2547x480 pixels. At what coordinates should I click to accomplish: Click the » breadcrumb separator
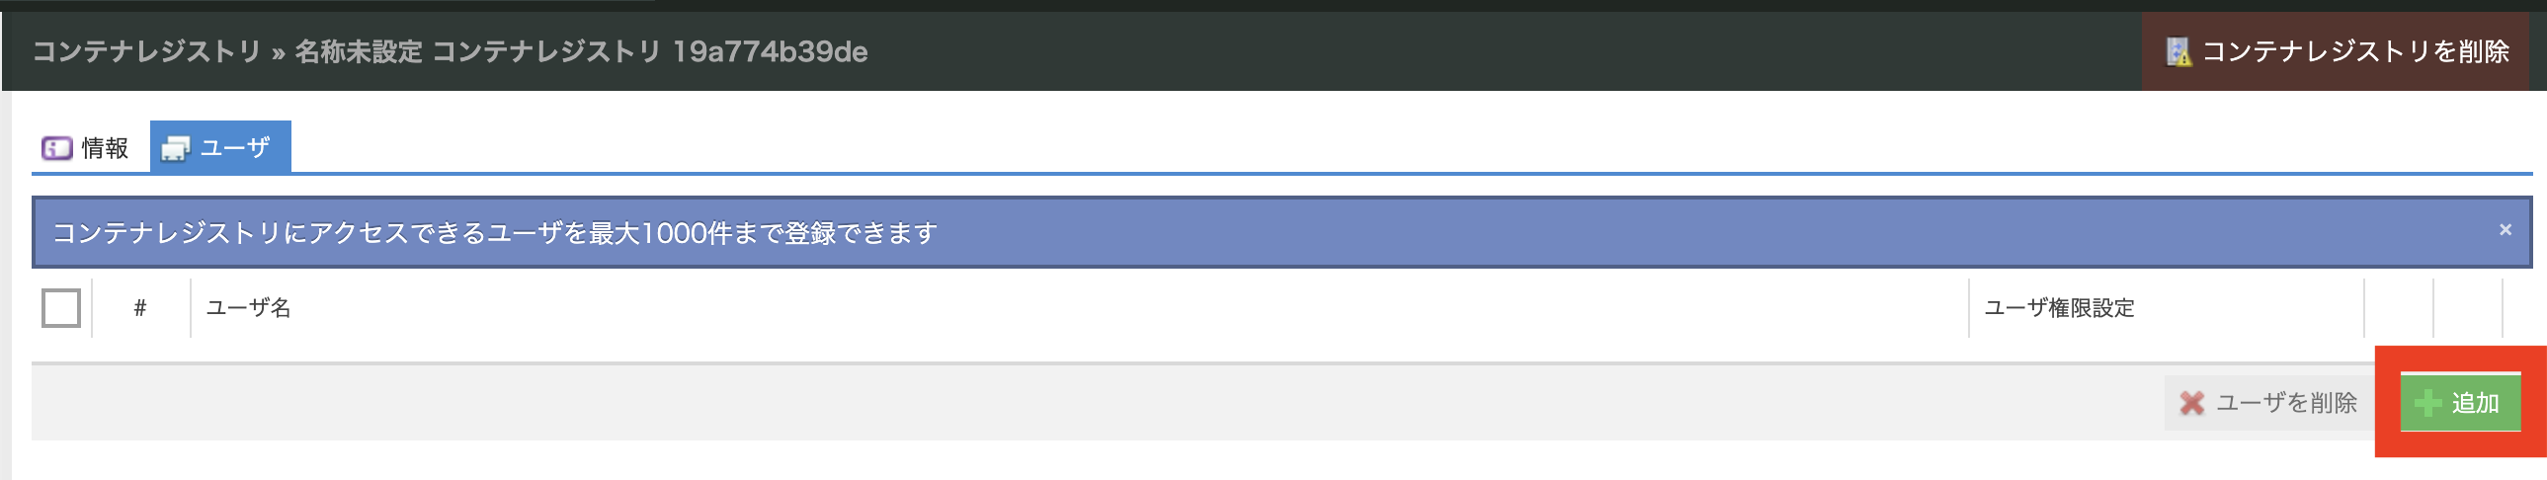pos(278,53)
